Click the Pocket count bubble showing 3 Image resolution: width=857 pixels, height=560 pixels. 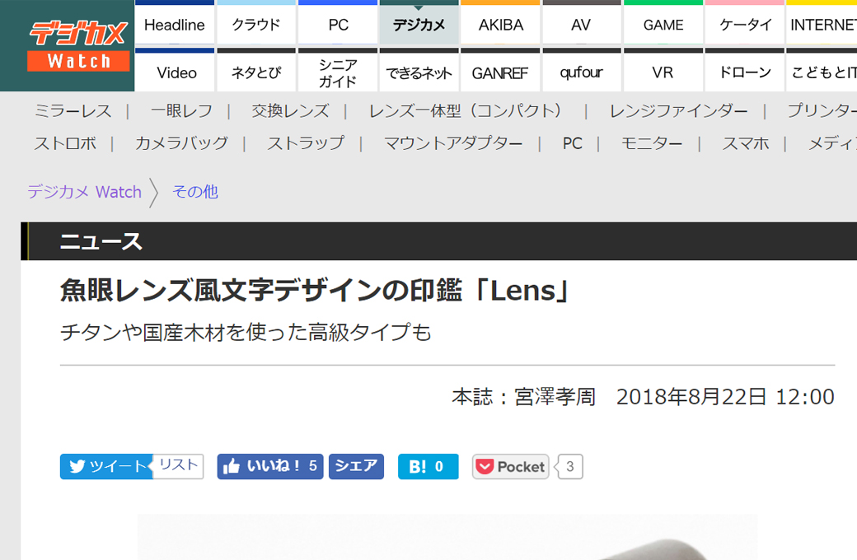coord(570,467)
